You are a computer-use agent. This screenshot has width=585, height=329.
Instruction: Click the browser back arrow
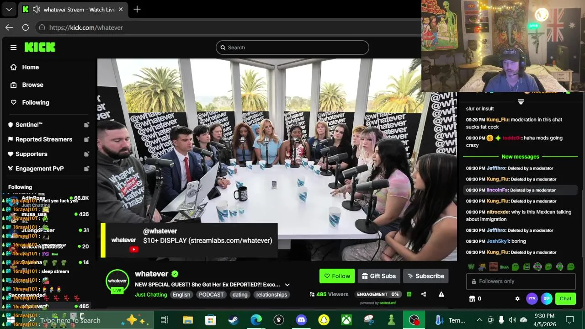click(x=9, y=27)
